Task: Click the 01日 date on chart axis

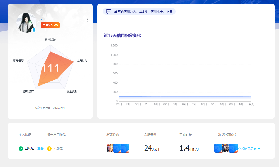Action: (157, 104)
